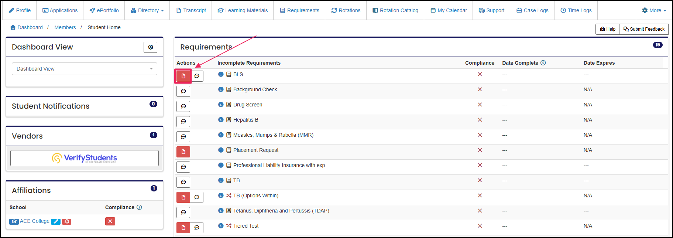
Task: Go to the Applications tab
Action: (60, 10)
